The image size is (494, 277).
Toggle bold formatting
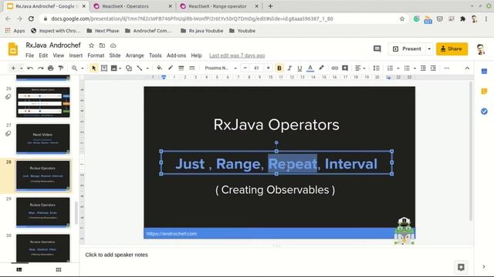279,68
